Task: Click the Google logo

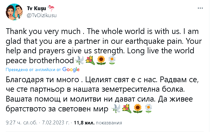Action: click(71, 69)
